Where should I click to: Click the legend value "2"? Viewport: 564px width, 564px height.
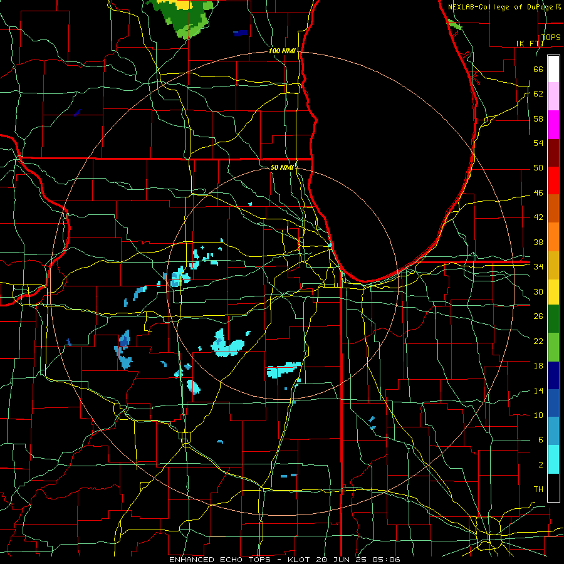coord(540,464)
